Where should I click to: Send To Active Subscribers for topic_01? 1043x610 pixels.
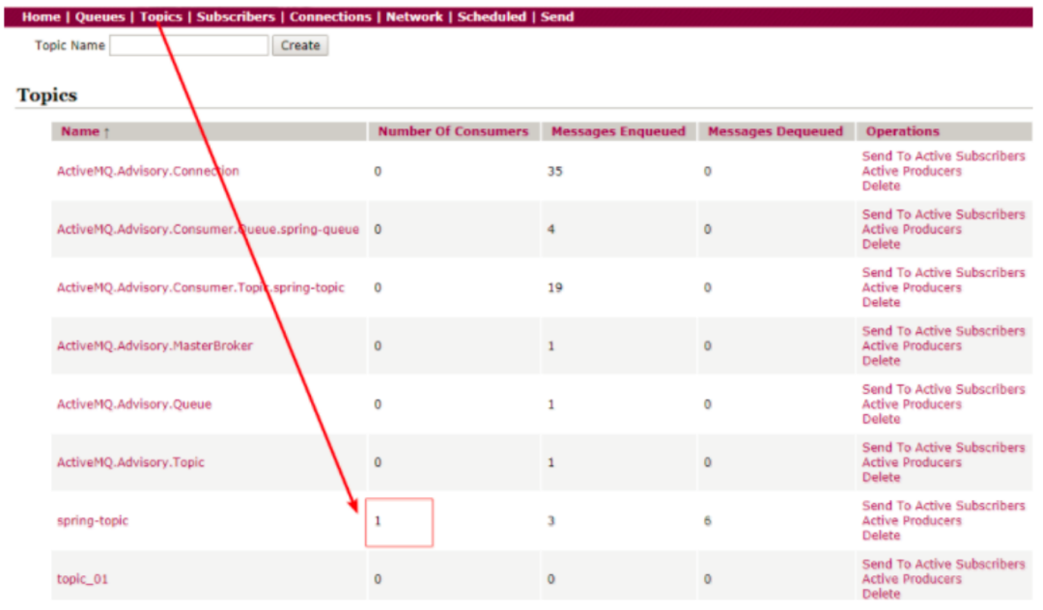[x=944, y=564]
